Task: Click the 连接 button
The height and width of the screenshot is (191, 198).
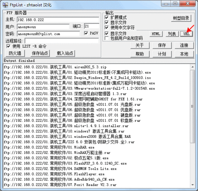Action: [184, 45]
